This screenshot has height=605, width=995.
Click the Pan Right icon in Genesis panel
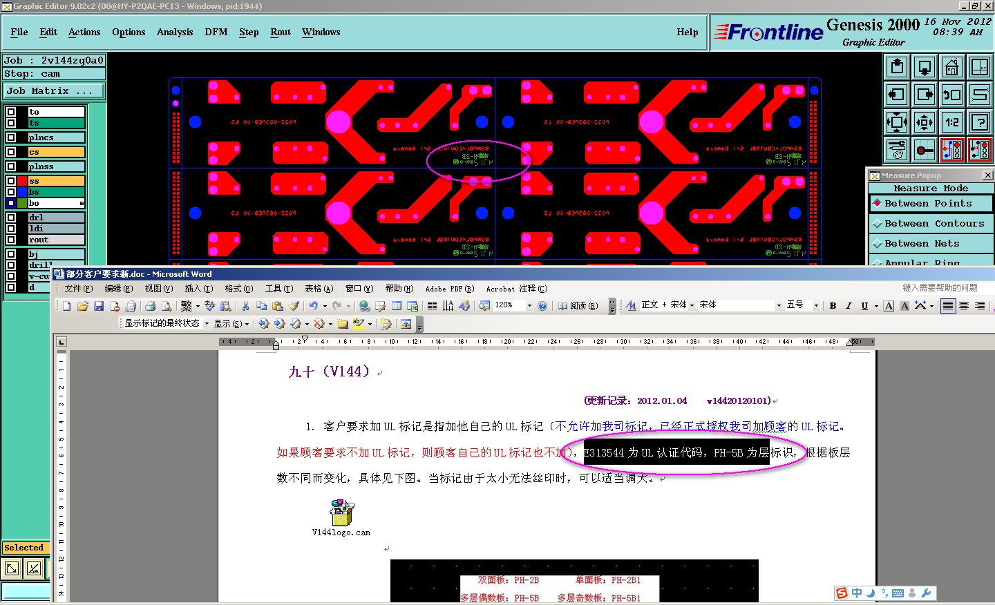[x=925, y=95]
